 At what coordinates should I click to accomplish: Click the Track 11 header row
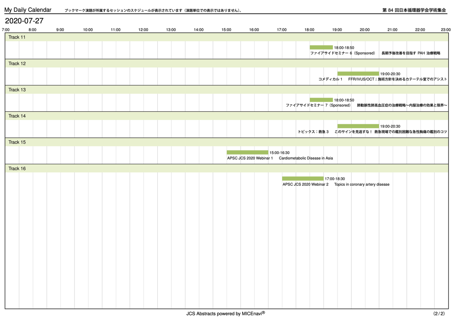[x=227, y=37]
